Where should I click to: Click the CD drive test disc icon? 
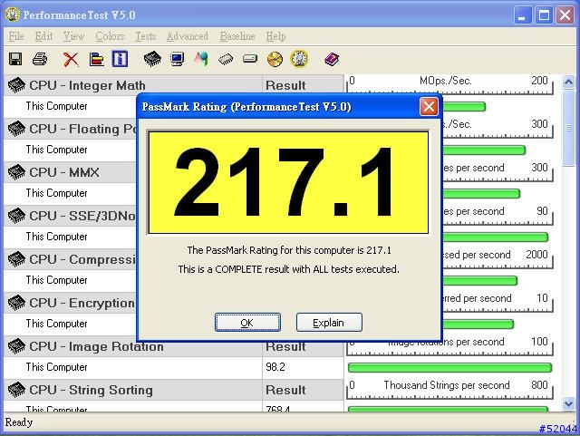[x=275, y=59]
